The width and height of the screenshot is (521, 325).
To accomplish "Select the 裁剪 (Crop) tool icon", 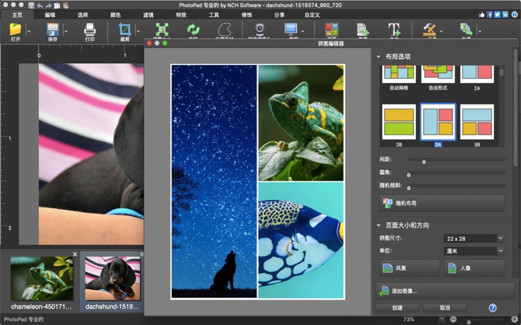I will pos(124,29).
